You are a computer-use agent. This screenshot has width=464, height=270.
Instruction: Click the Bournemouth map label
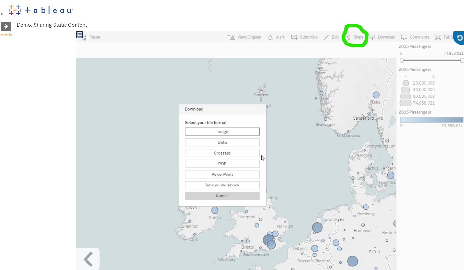point(256,255)
